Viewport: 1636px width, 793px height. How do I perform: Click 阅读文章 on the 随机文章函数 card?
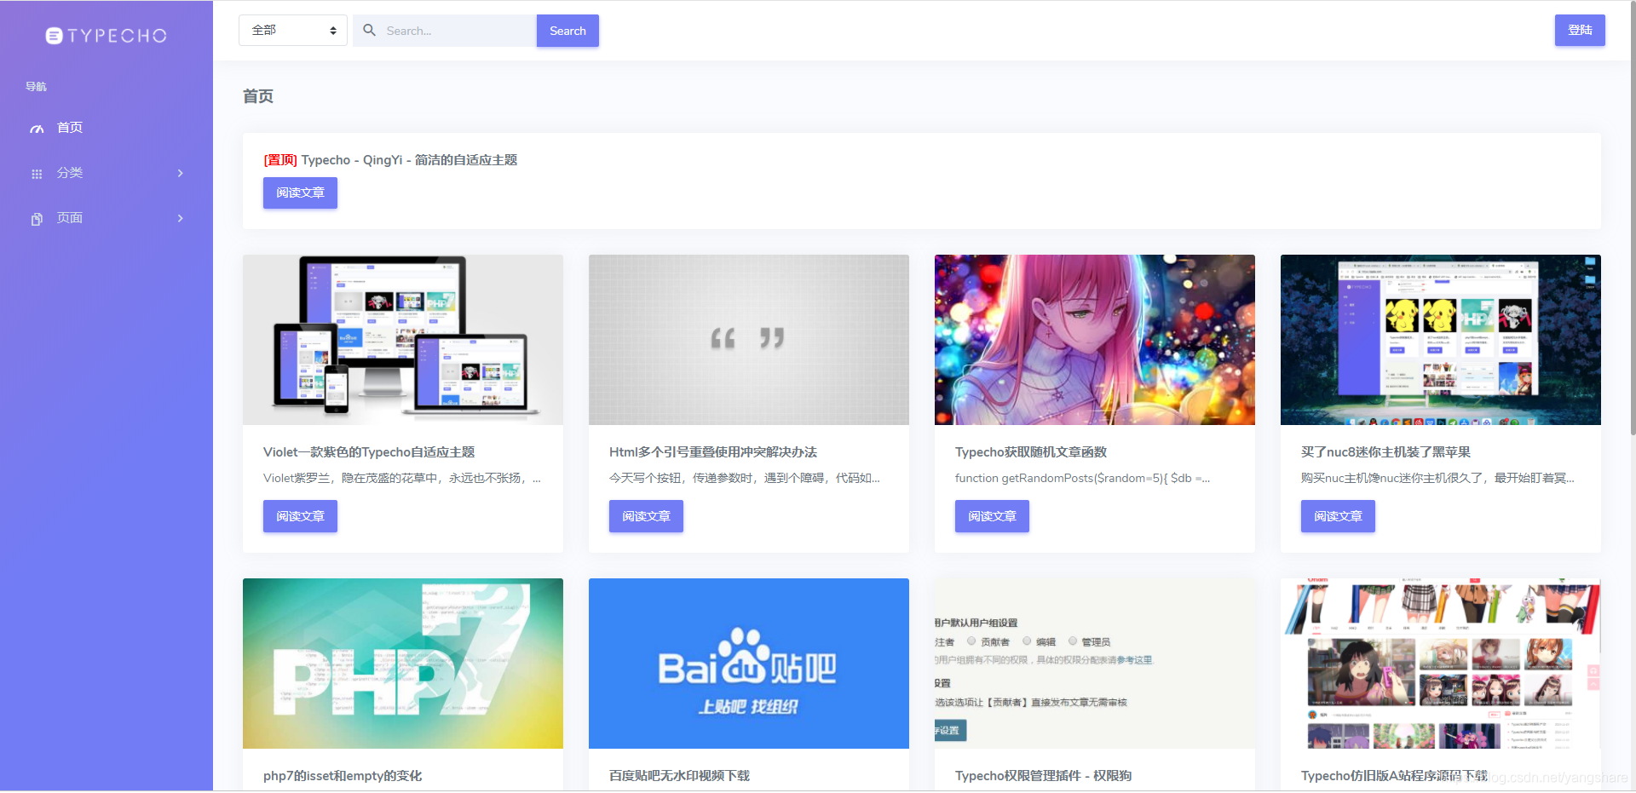992,516
